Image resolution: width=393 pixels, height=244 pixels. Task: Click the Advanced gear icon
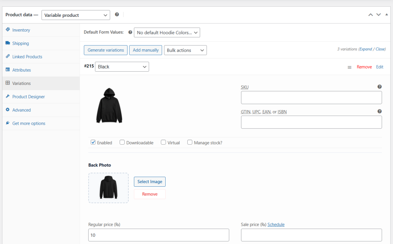pyautogui.click(x=8, y=110)
